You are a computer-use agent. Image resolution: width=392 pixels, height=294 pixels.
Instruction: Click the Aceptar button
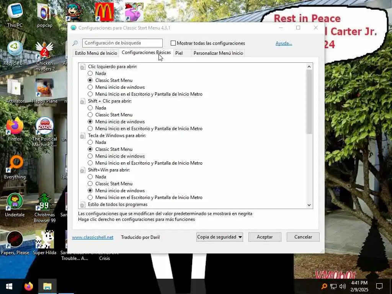(265, 237)
